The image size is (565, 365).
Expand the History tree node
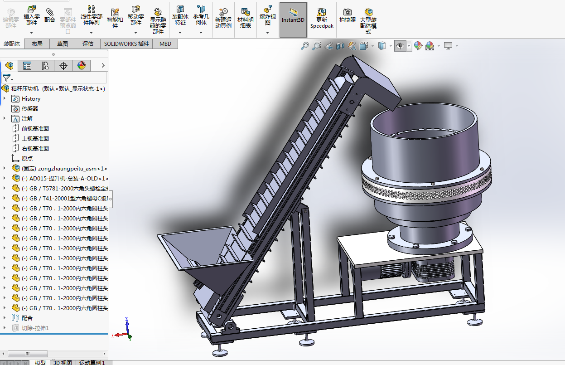click(5, 98)
